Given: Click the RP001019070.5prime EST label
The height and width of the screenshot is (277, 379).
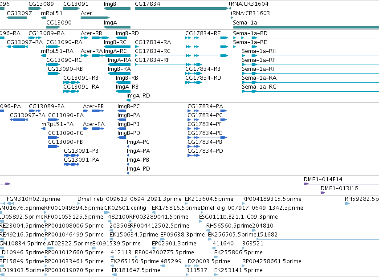Looking at the screenshot, I should tap(74, 270).
